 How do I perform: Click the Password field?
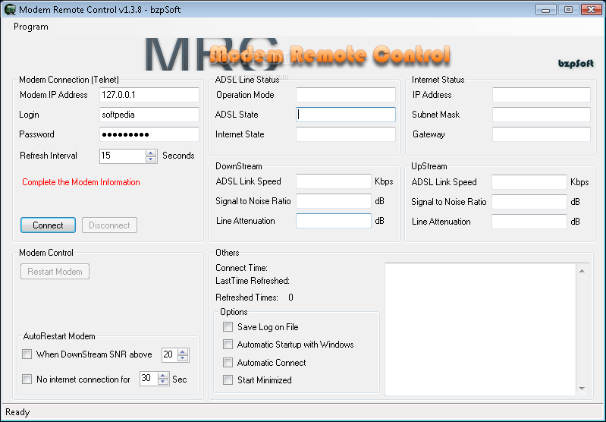tap(149, 134)
